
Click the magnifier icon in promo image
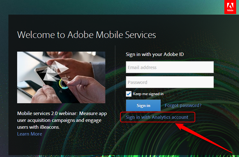coord(61,91)
